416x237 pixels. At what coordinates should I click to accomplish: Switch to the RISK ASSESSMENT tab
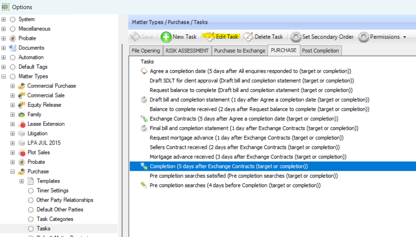point(187,51)
